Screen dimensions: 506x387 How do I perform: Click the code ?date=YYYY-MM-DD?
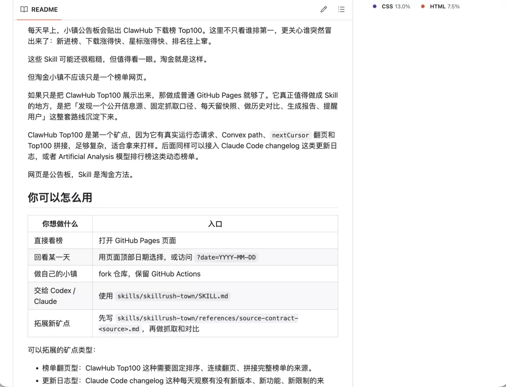tap(226, 257)
